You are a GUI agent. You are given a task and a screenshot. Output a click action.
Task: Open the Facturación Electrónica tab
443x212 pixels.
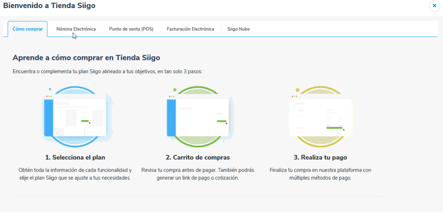pyautogui.click(x=191, y=29)
